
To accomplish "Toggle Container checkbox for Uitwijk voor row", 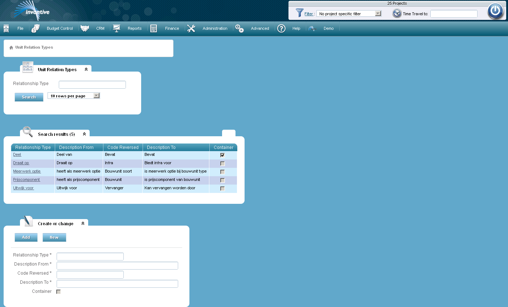I will [222, 189].
